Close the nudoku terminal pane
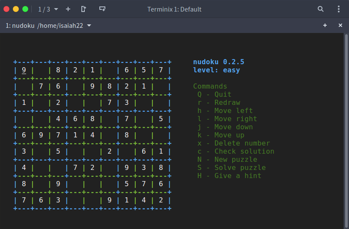349x229 pixels. (x=340, y=25)
